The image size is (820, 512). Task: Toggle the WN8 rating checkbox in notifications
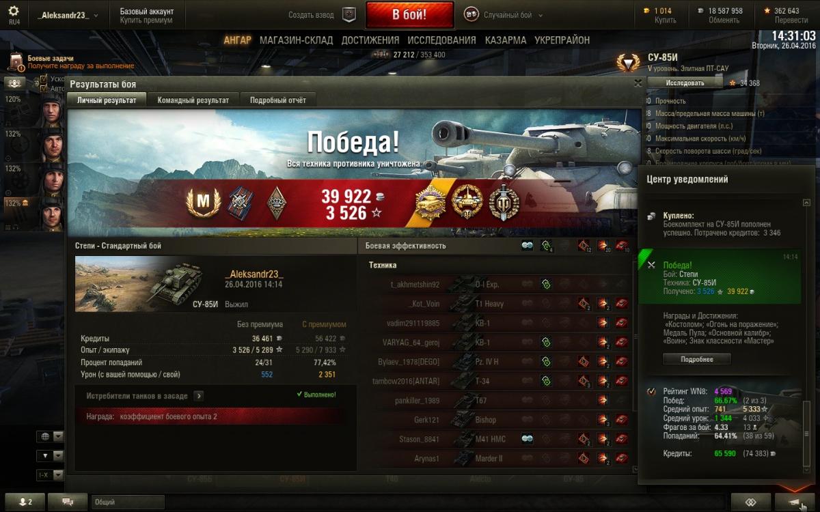[651, 392]
